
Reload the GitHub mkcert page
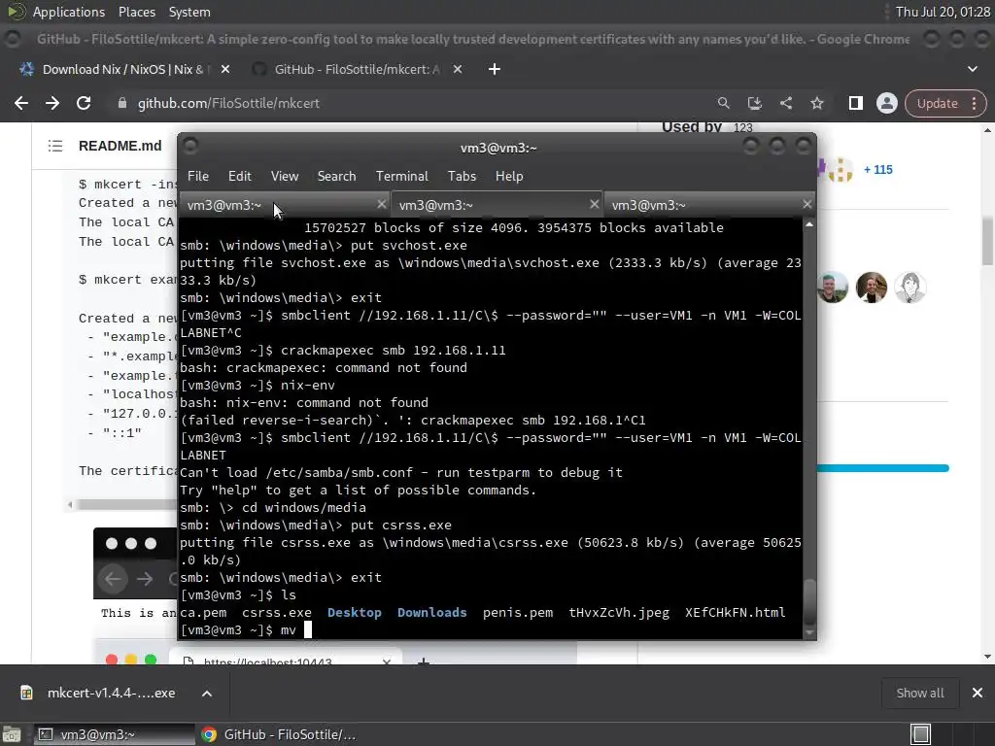click(84, 103)
